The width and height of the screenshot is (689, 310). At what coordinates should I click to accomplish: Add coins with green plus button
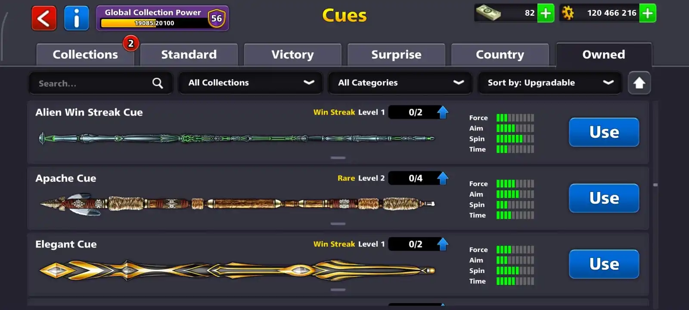pyautogui.click(x=647, y=13)
